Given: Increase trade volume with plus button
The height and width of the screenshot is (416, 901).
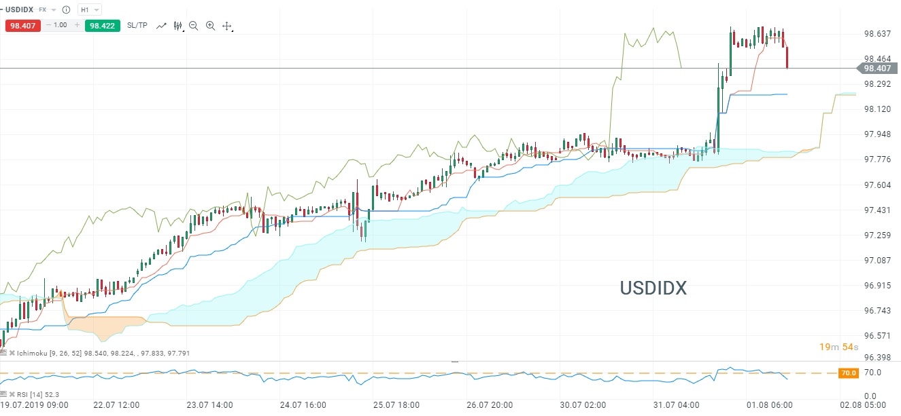Looking at the screenshot, I should click(78, 26).
